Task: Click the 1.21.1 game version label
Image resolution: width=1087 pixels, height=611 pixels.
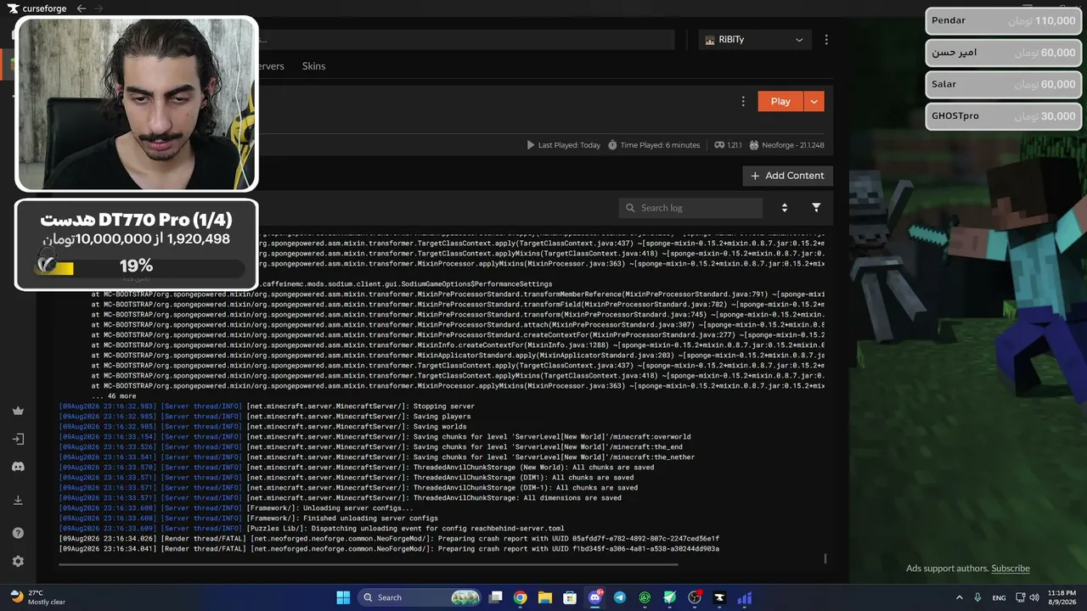Action: pos(728,145)
